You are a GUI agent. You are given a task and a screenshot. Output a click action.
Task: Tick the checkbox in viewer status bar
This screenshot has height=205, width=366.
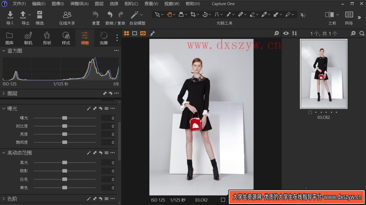223,200
